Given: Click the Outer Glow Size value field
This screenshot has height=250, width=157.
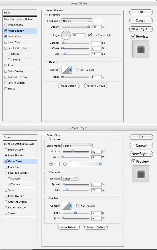Looking at the screenshot, I should pyautogui.click(x=97, y=190).
